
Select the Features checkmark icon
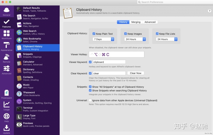pyautogui.click(x=7, y=22)
